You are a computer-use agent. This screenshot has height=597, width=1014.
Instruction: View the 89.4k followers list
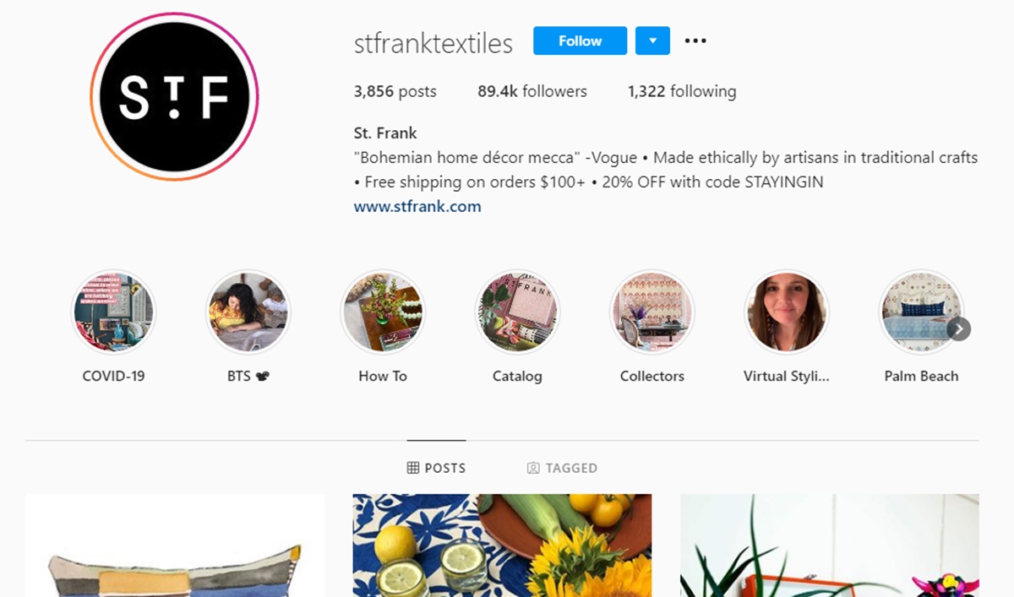(x=532, y=91)
